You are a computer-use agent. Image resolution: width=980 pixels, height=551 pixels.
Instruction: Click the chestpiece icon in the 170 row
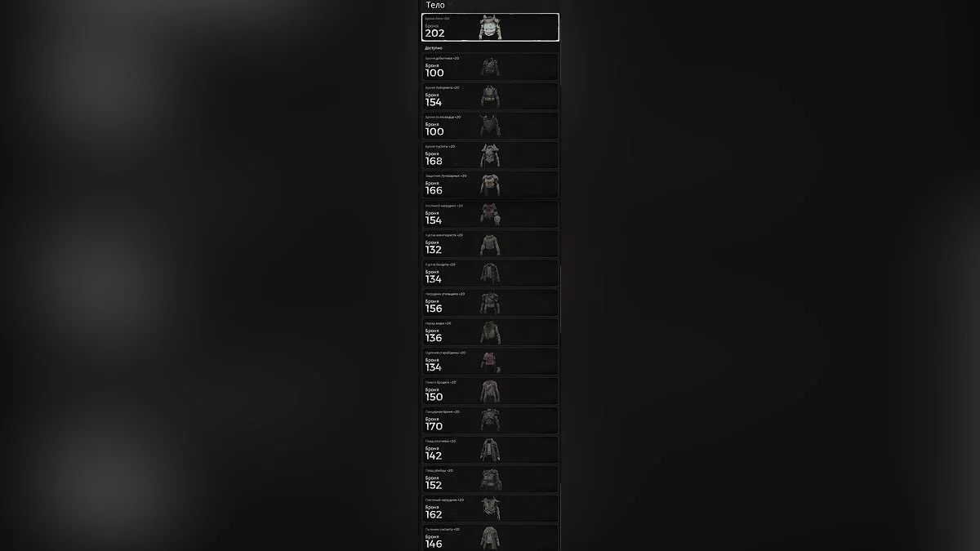click(x=490, y=420)
